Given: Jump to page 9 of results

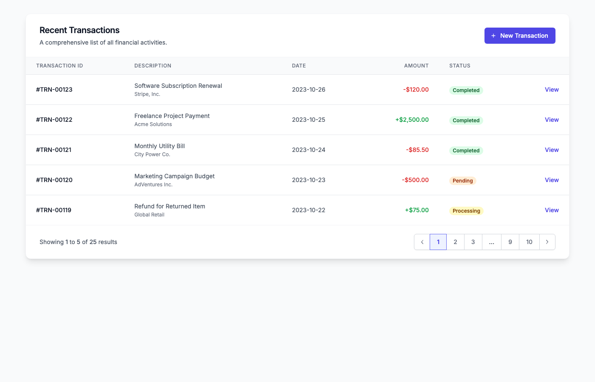Looking at the screenshot, I should click(x=510, y=242).
